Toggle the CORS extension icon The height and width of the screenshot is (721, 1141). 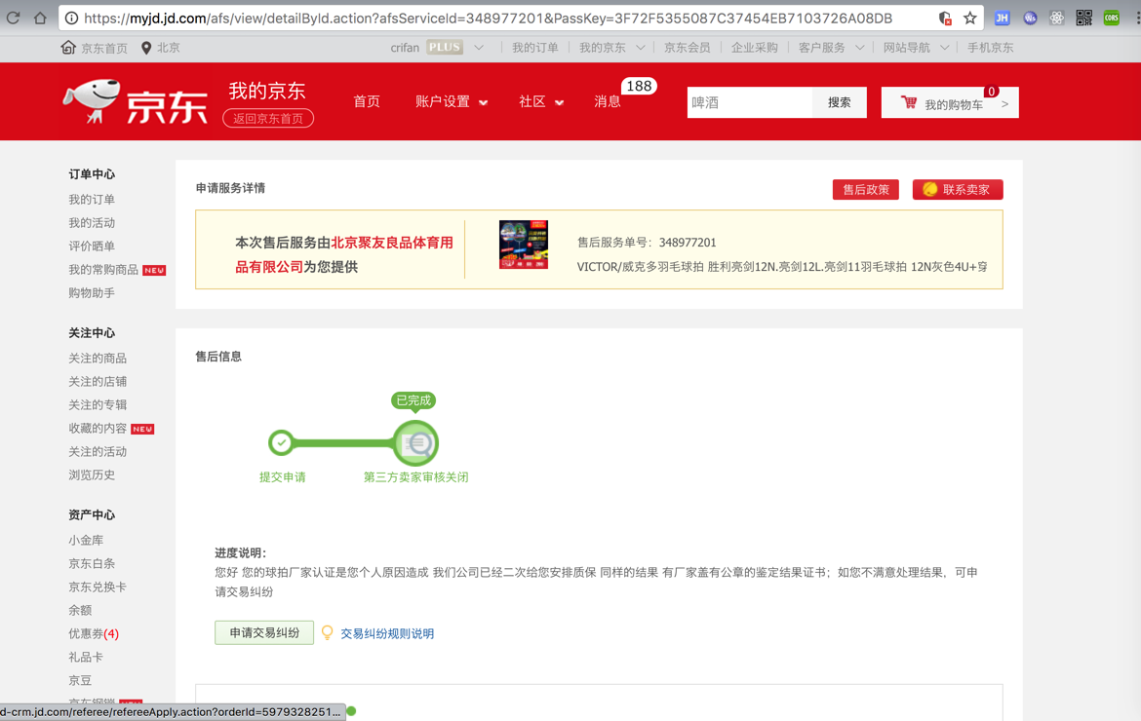(x=1111, y=19)
